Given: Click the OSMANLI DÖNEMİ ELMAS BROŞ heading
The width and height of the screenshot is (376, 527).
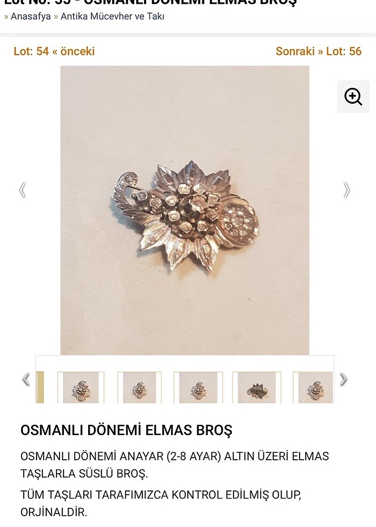Looking at the screenshot, I should (126, 430).
